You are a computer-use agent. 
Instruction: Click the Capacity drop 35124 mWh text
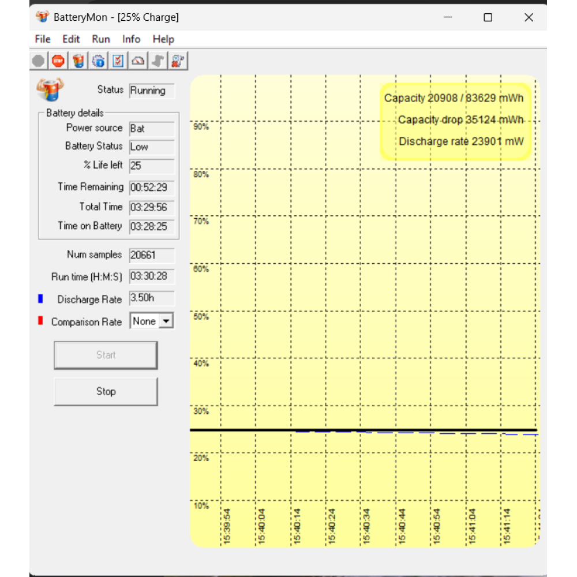[x=460, y=120]
